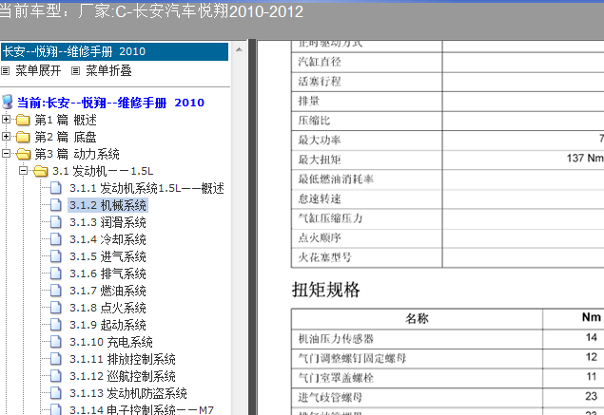
Task: Open 3.1.8 点火系统 page
Action: click(x=107, y=308)
